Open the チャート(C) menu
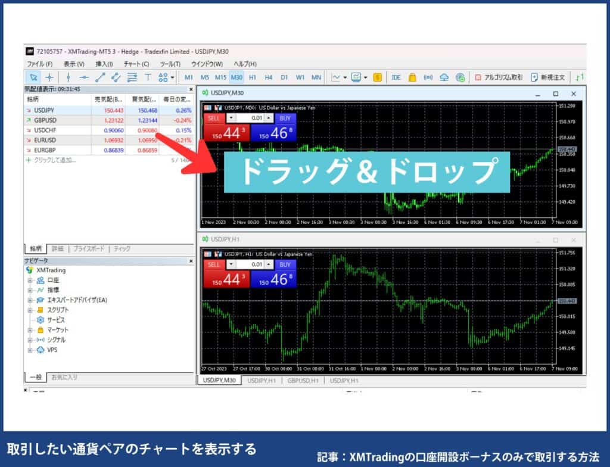 (x=136, y=64)
